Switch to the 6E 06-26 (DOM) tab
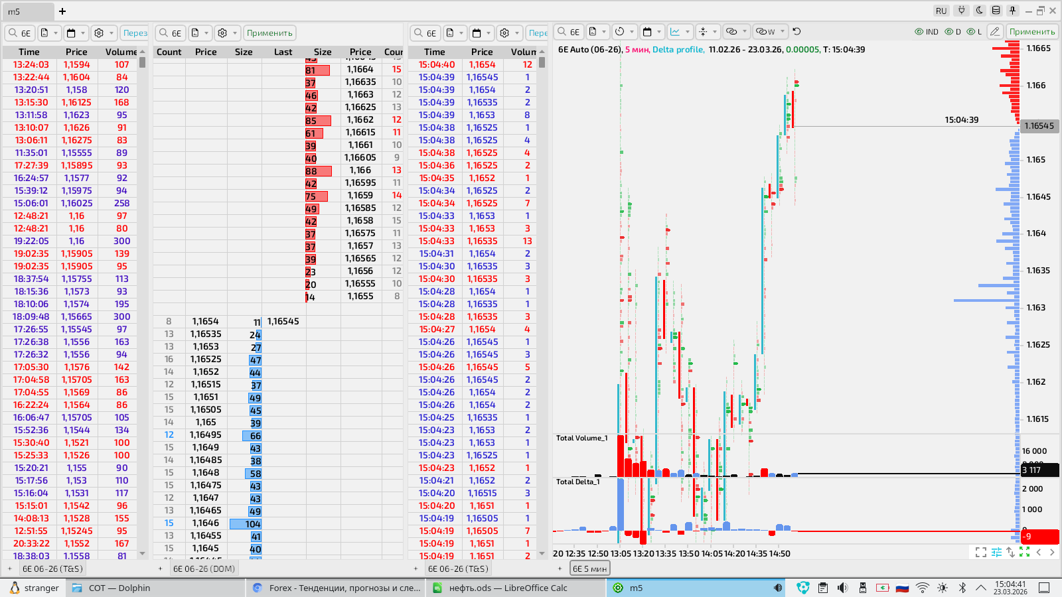 (204, 568)
